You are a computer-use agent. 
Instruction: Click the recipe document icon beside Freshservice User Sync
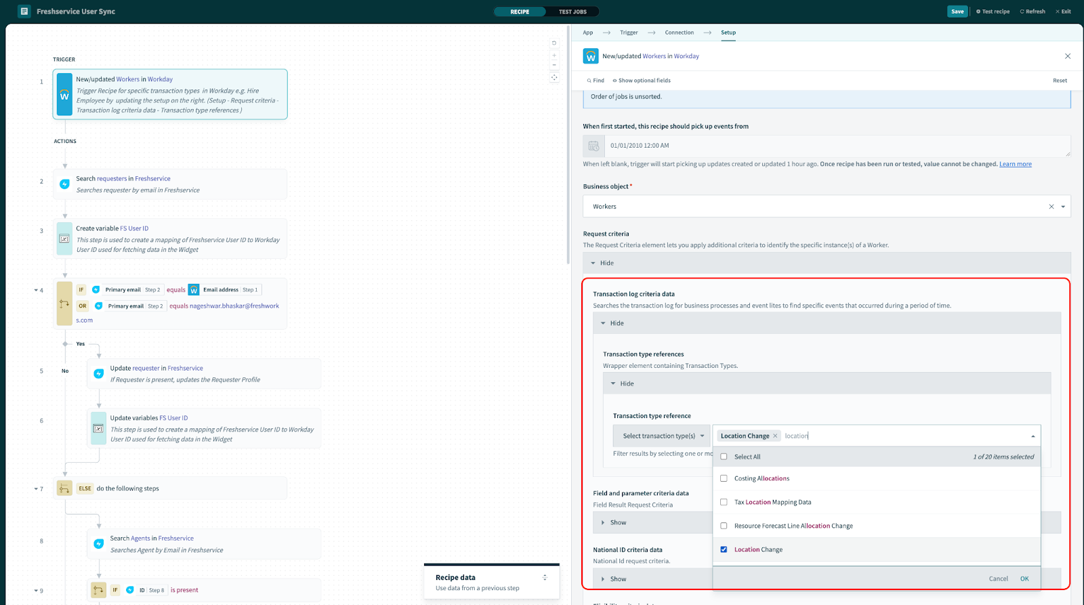24,12
